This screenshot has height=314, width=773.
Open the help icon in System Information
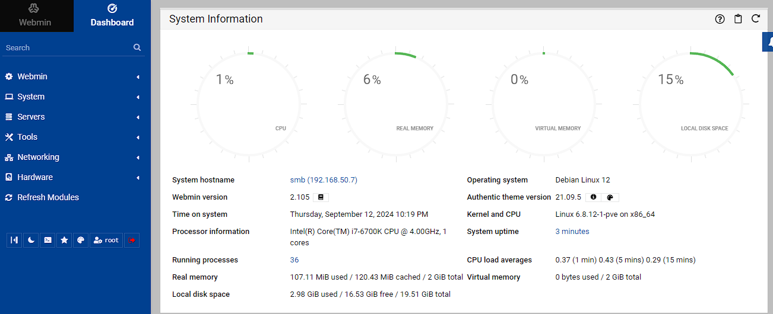[720, 19]
